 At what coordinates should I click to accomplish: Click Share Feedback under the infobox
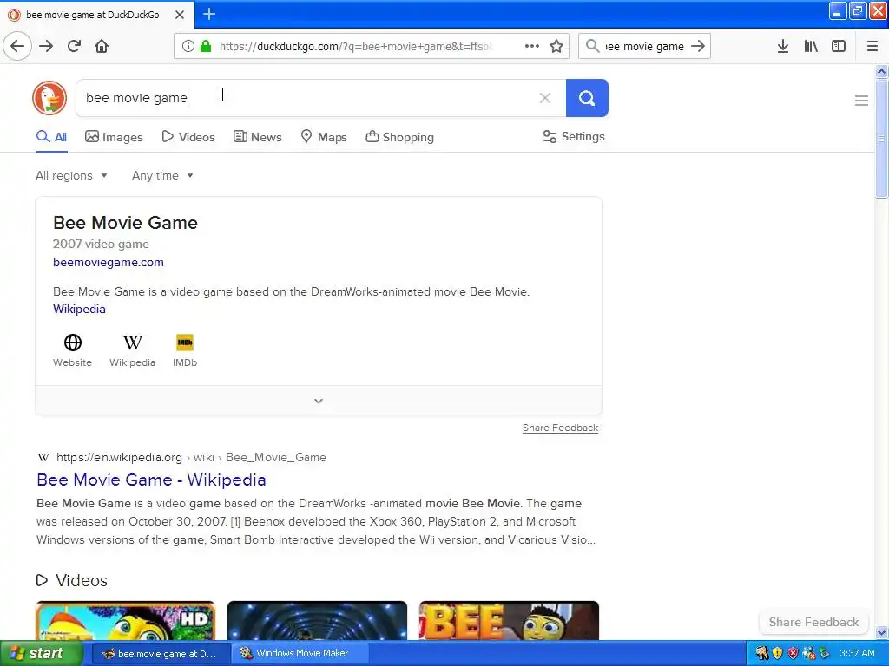coord(560,428)
